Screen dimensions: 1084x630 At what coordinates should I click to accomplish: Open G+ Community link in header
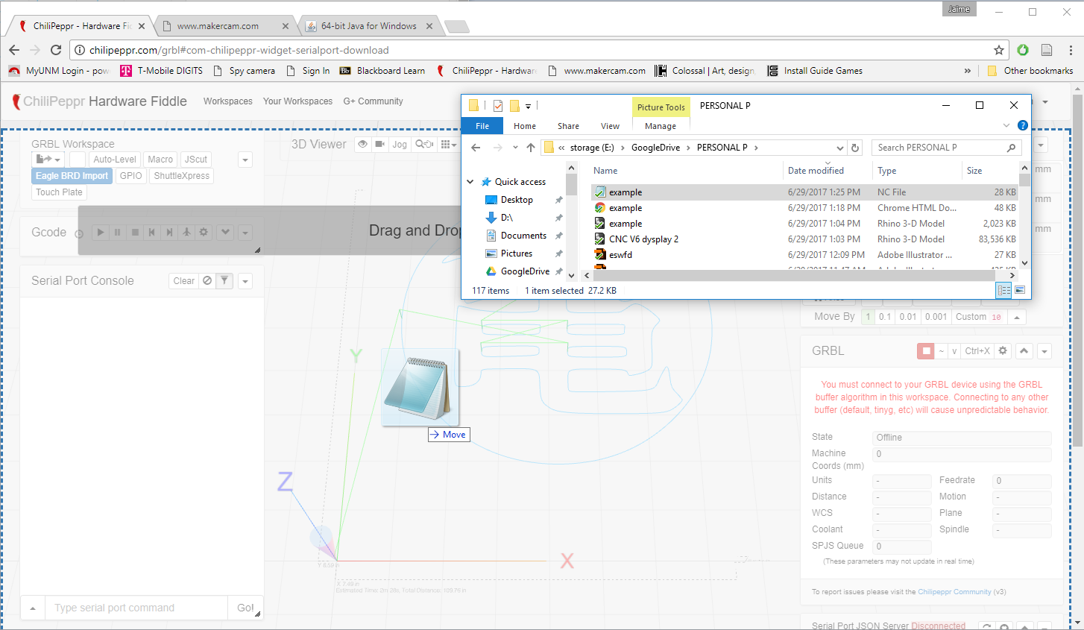(373, 101)
